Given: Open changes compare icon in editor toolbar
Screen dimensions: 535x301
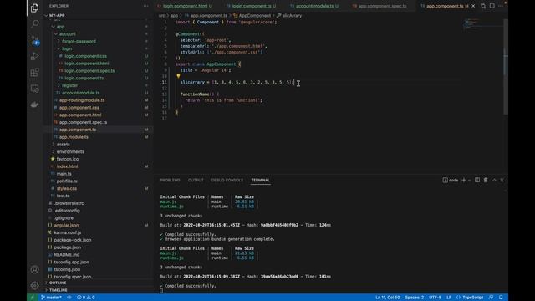Looking at the screenshot, I should point(483,6).
